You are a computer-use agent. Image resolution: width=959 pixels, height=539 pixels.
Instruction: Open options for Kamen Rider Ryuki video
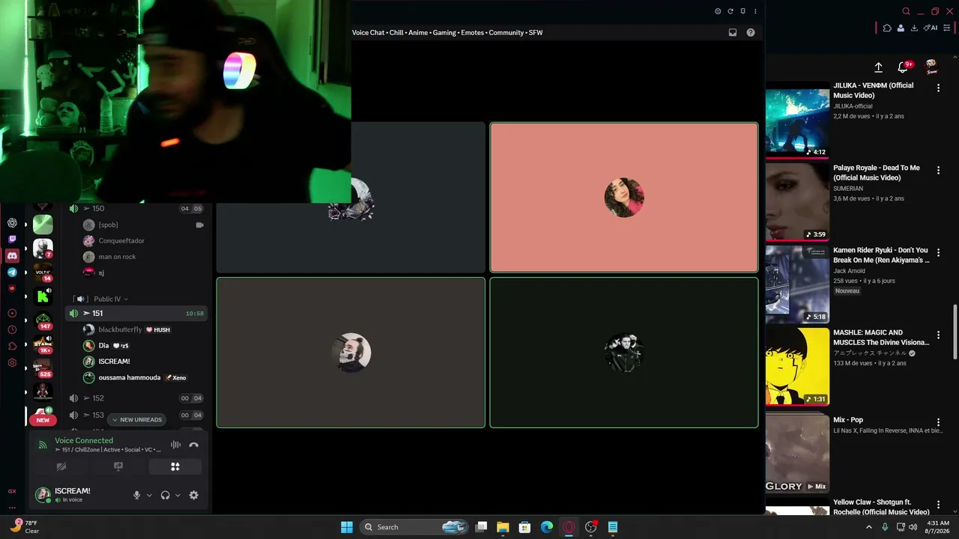[938, 253]
